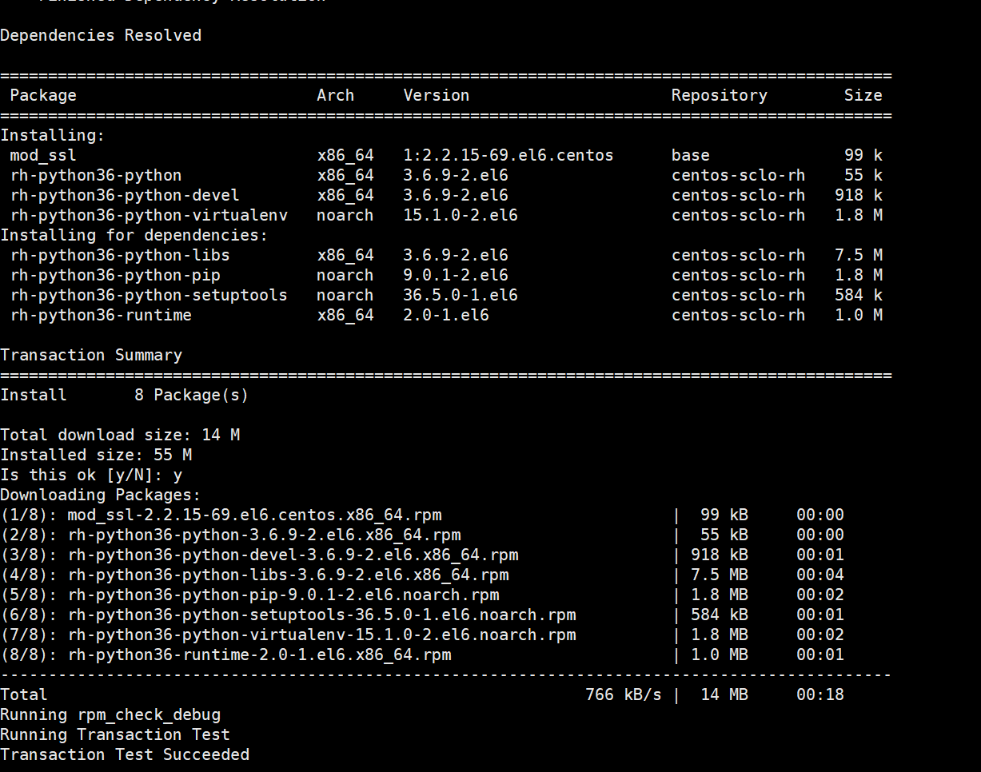Screen dimensions: 981x772
Task: Click download line (2/8) rh-python36-python rpm
Action: click(422, 535)
